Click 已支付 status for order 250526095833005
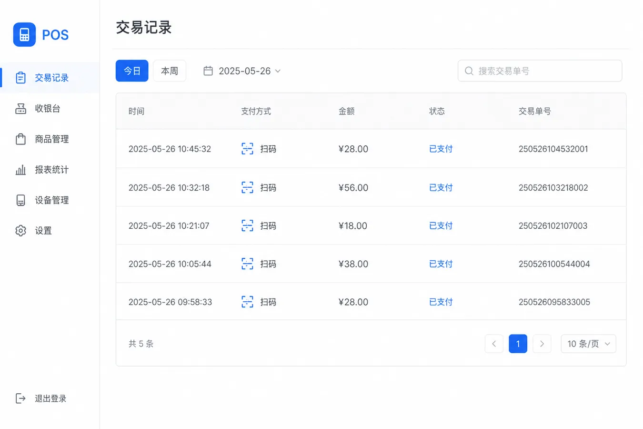Viewport: 643px width, 429px height. (441, 302)
